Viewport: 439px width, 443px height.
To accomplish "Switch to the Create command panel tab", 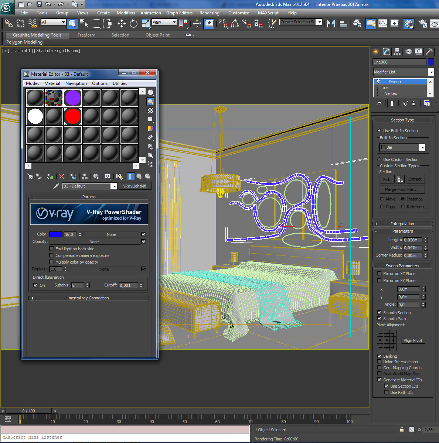I will tap(376, 52).
